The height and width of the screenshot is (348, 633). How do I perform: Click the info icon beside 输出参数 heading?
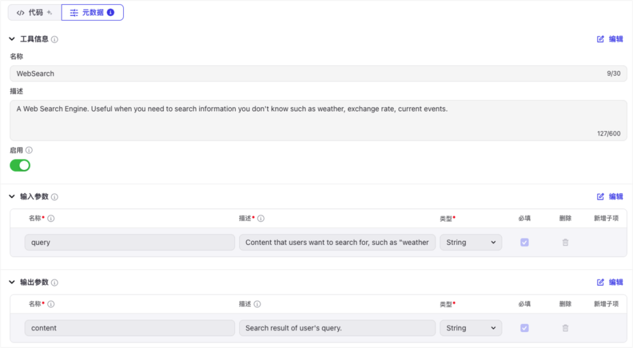click(x=55, y=282)
